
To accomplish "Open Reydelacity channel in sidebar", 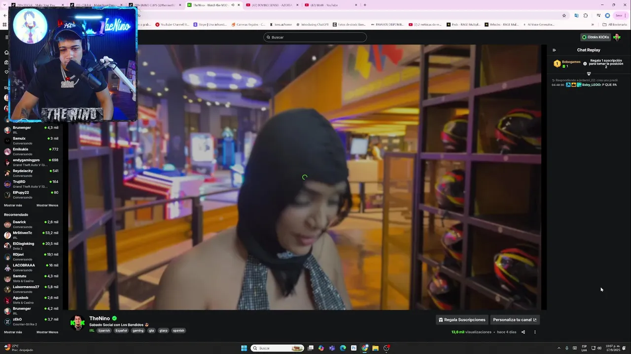I will [32, 173].
